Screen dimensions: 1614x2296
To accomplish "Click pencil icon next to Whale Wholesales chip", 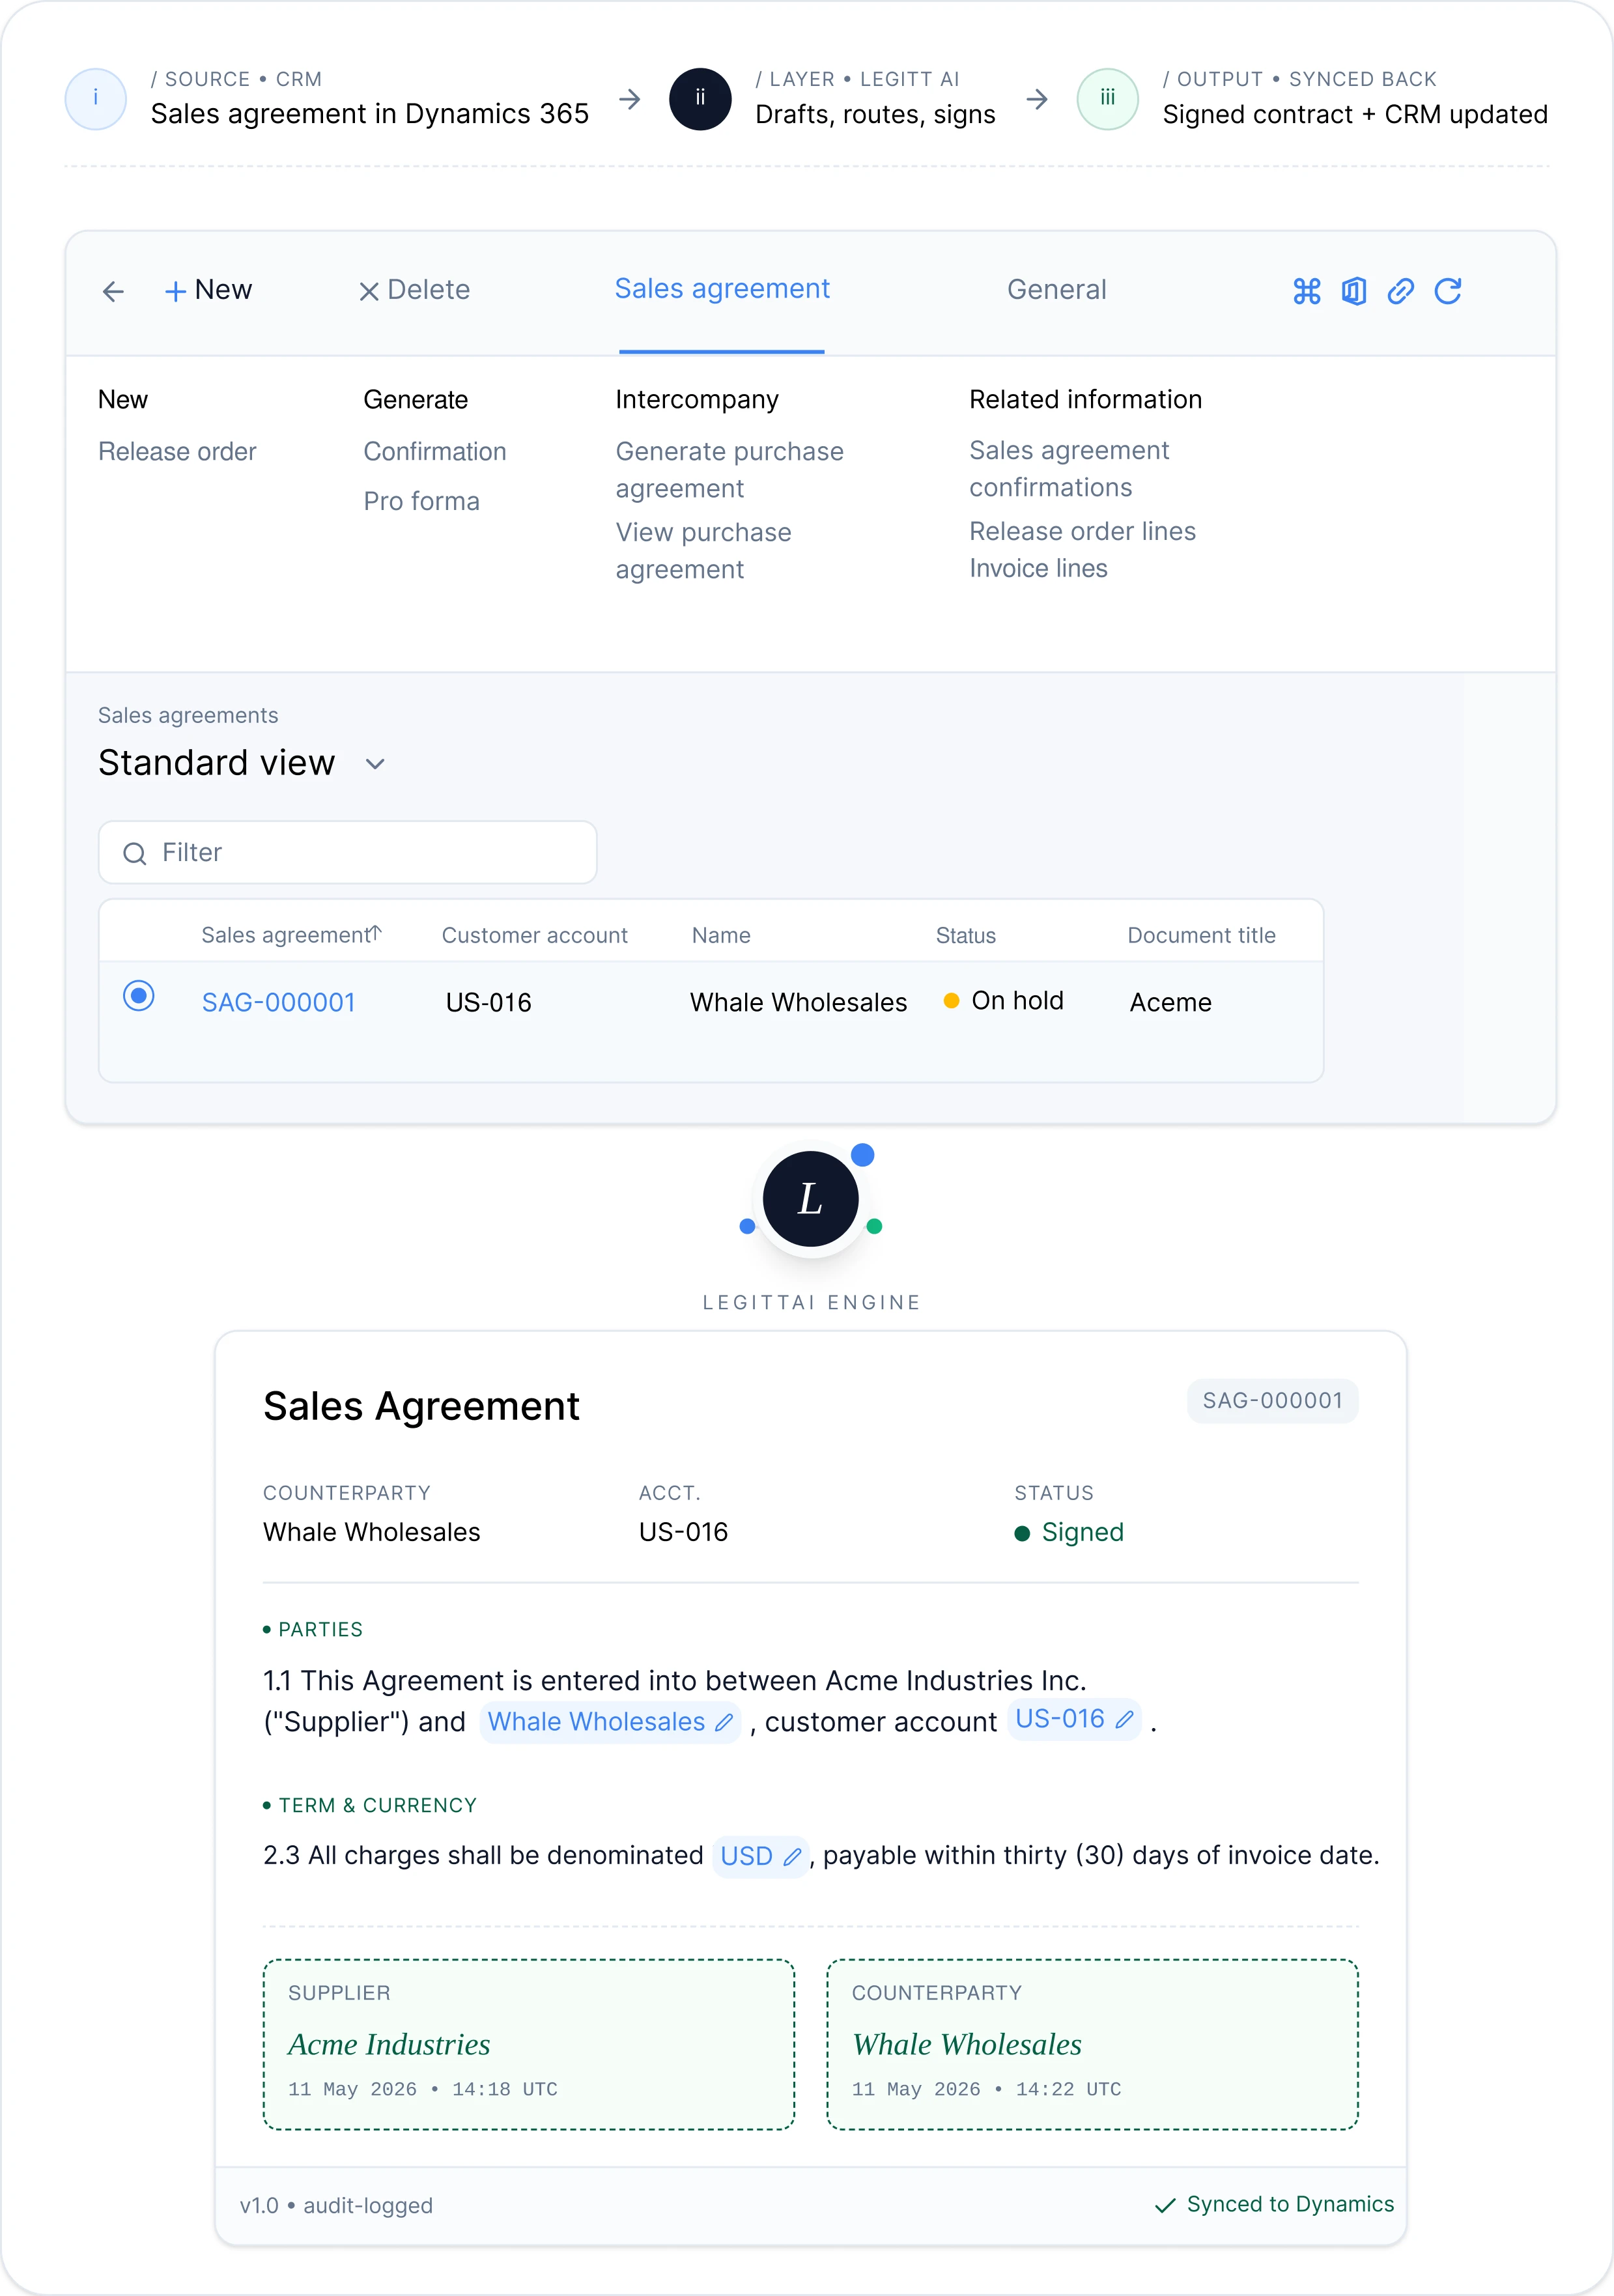I will 724,1723.
